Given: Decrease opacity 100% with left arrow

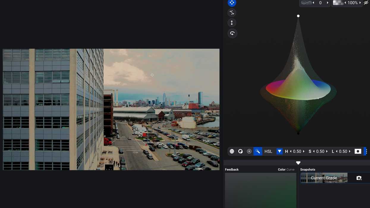Looking at the screenshot, I should tap(345, 3).
